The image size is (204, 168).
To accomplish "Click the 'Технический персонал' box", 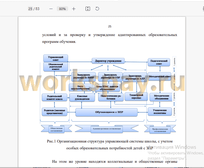I will (x=136, y=96).
